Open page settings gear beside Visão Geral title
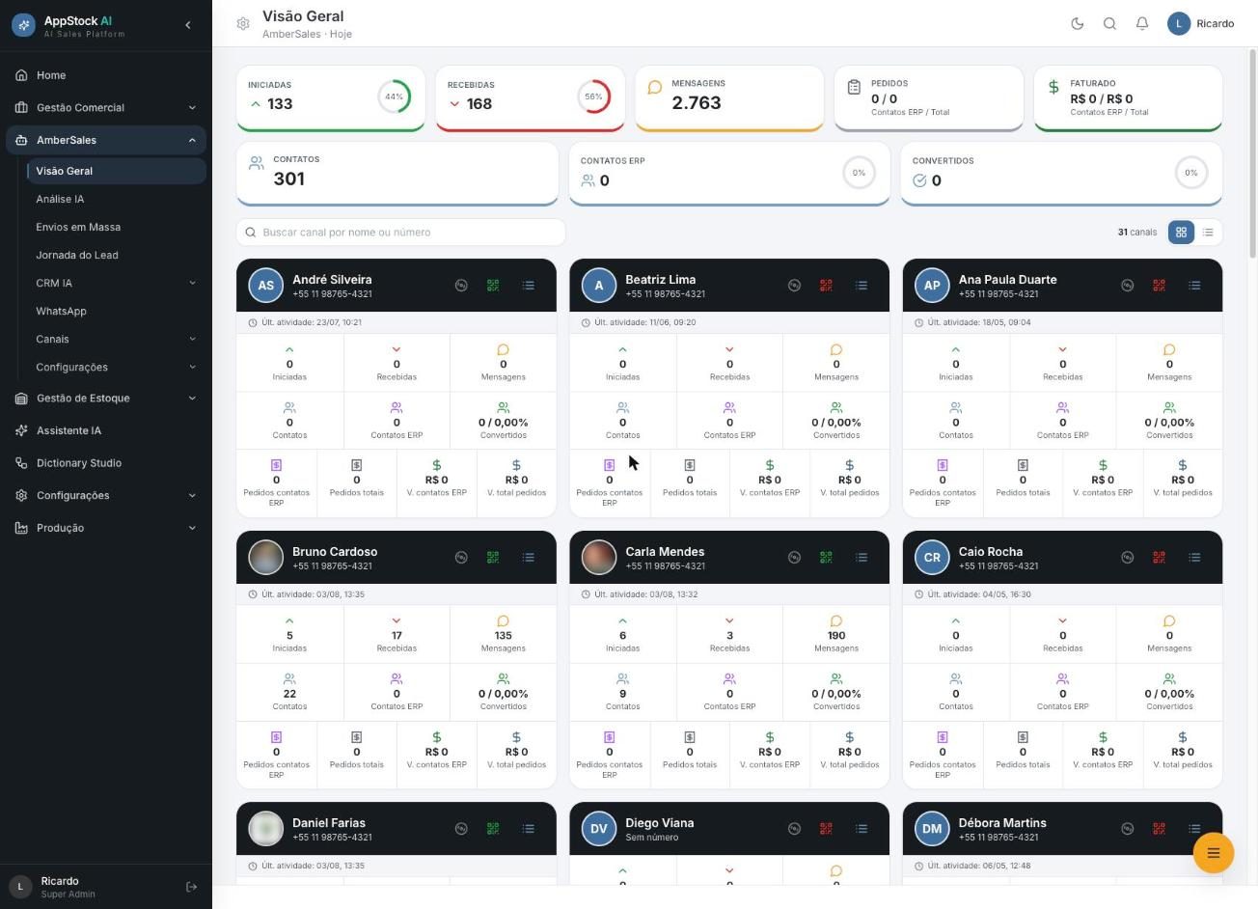Image resolution: width=1258 pixels, height=909 pixels. 243,24
